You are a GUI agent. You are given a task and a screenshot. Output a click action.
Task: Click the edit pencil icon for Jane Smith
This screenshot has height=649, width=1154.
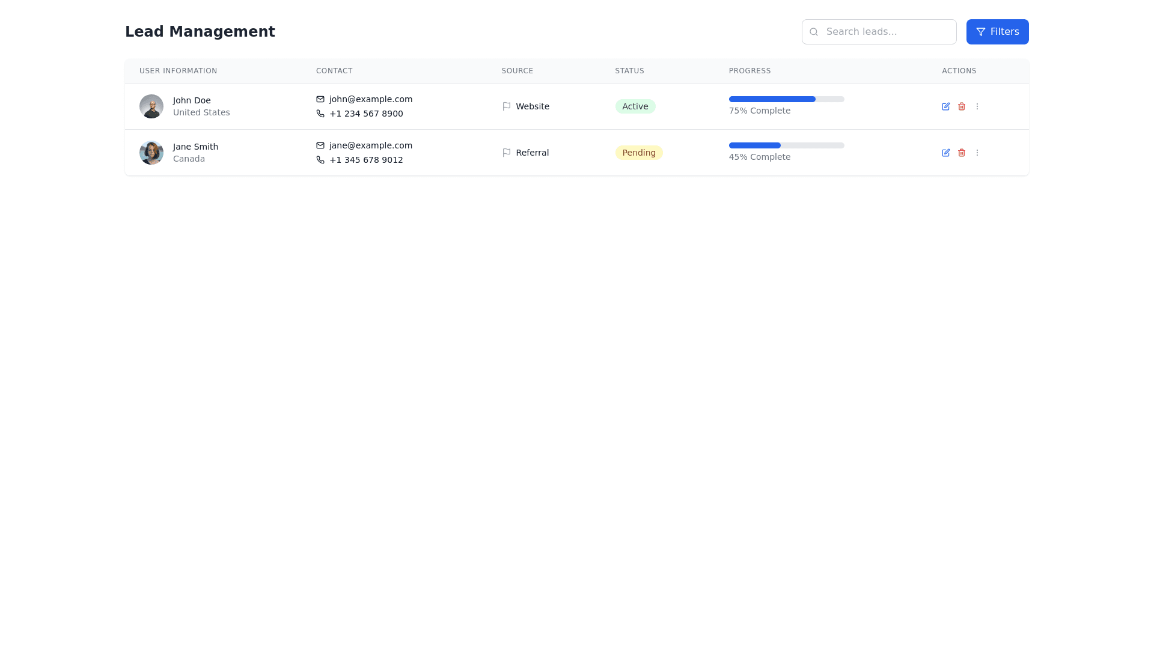pos(945,153)
